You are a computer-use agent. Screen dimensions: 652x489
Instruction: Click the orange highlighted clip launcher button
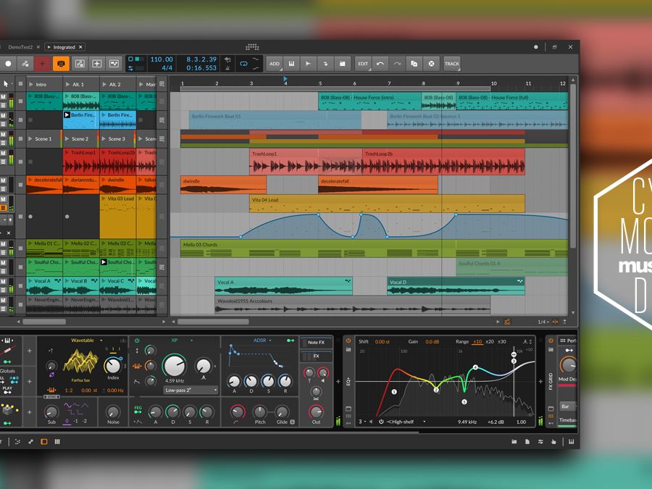(x=61, y=64)
